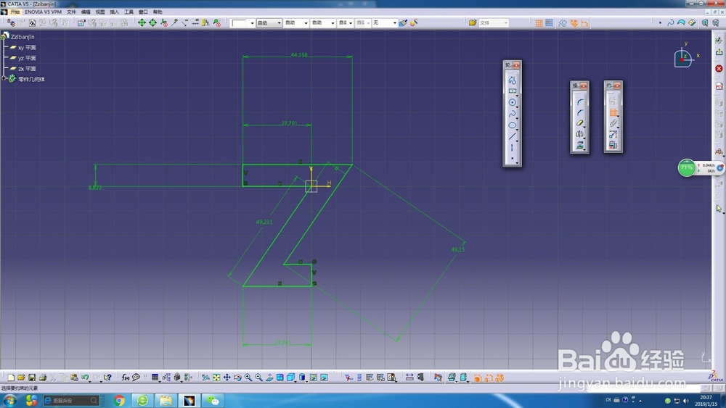Select the Trim eraser tool

pyautogui.click(x=579, y=123)
